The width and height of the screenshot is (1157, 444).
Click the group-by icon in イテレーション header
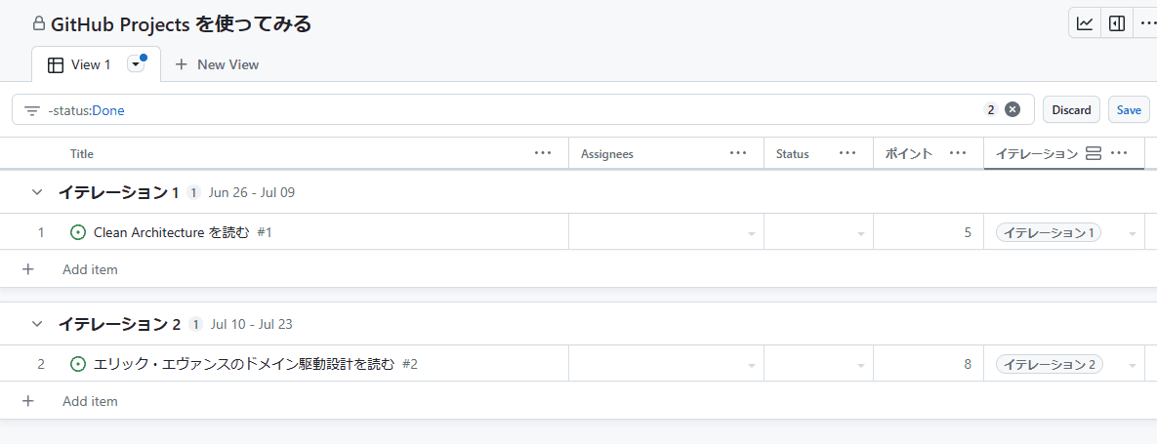[1094, 153]
